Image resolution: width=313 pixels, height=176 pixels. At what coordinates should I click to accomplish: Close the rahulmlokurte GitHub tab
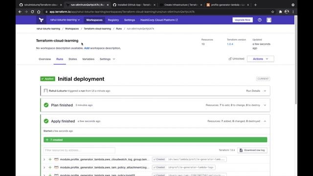[x=61, y=5]
